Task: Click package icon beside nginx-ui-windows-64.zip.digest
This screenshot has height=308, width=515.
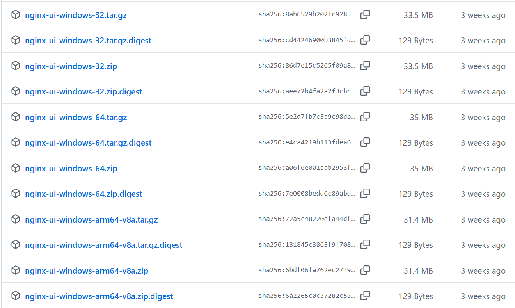Action: pyautogui.click(x=16, y=194)
